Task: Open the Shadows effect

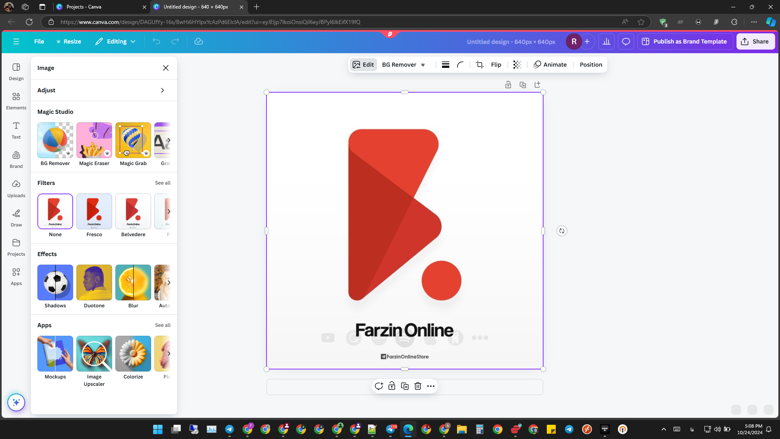Action: coord(55,283)
